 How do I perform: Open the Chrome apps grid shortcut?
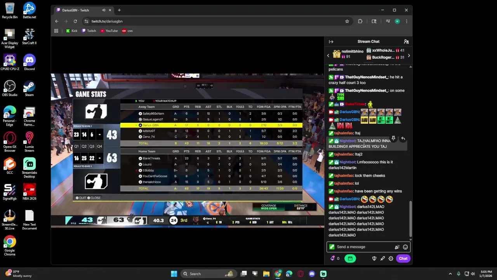pyautogui.click(x=56, y=31)
